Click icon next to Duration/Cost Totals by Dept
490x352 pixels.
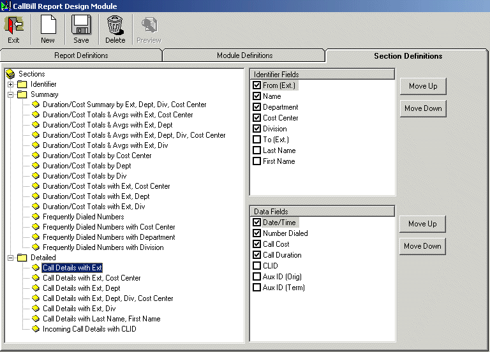point(36,166)
